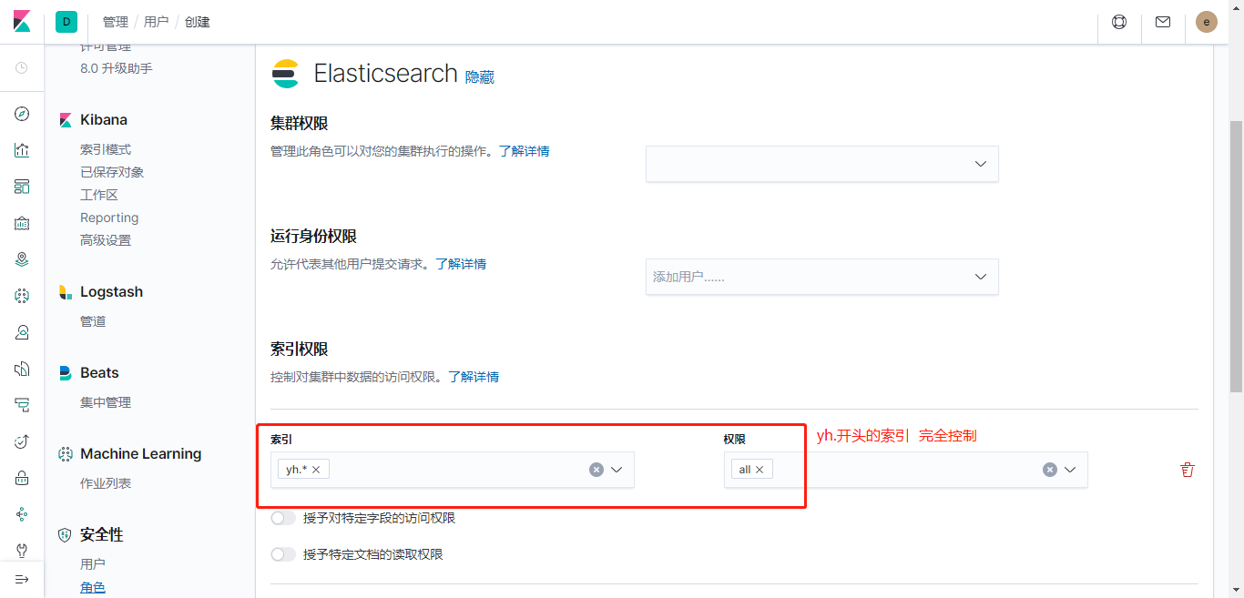Open the mail newsfeed icon in the header
The height and width of the screenshot is (598, 1244).
point(1163,22)
